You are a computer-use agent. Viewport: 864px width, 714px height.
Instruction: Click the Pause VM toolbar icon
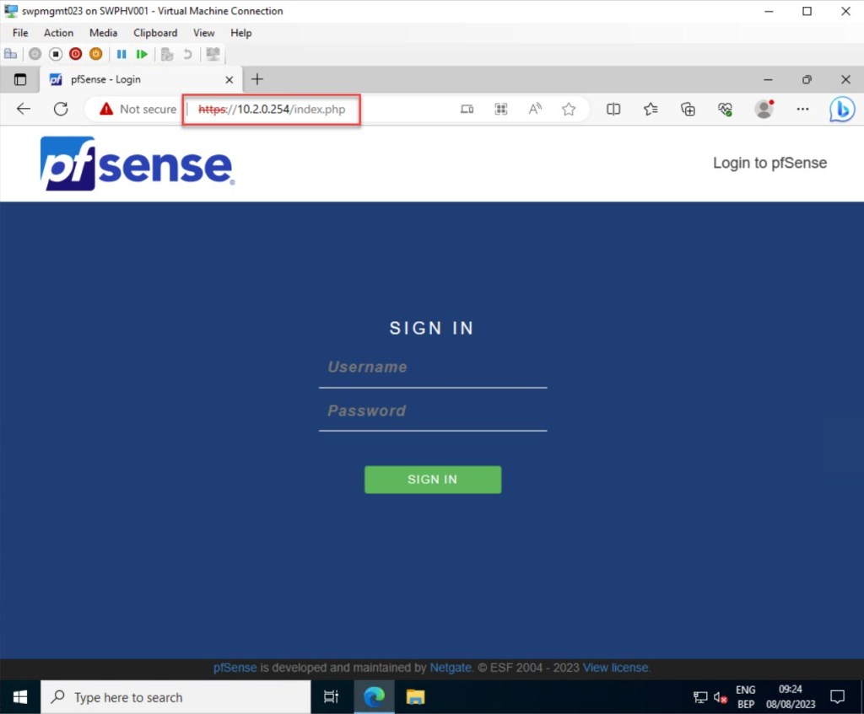pos(121,54)
